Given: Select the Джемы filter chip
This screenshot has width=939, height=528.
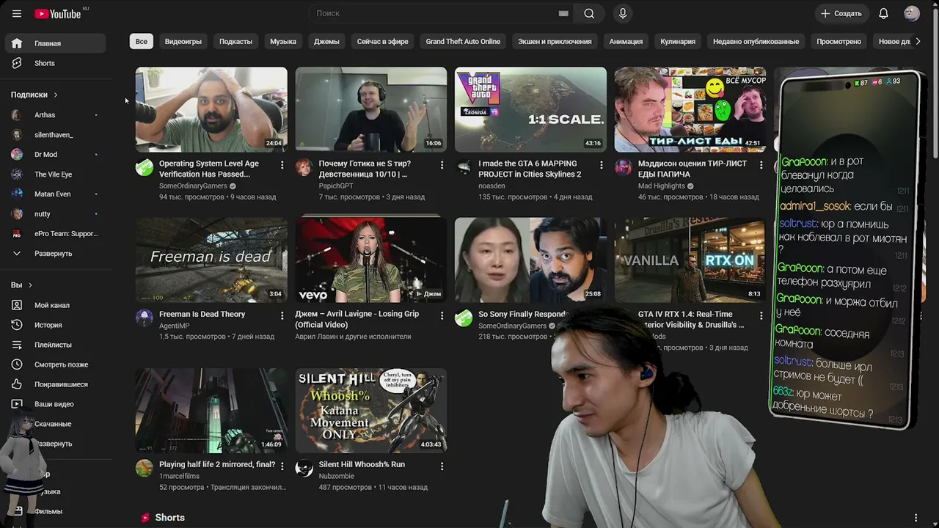Looking at the screenshot, I should 326,42.
